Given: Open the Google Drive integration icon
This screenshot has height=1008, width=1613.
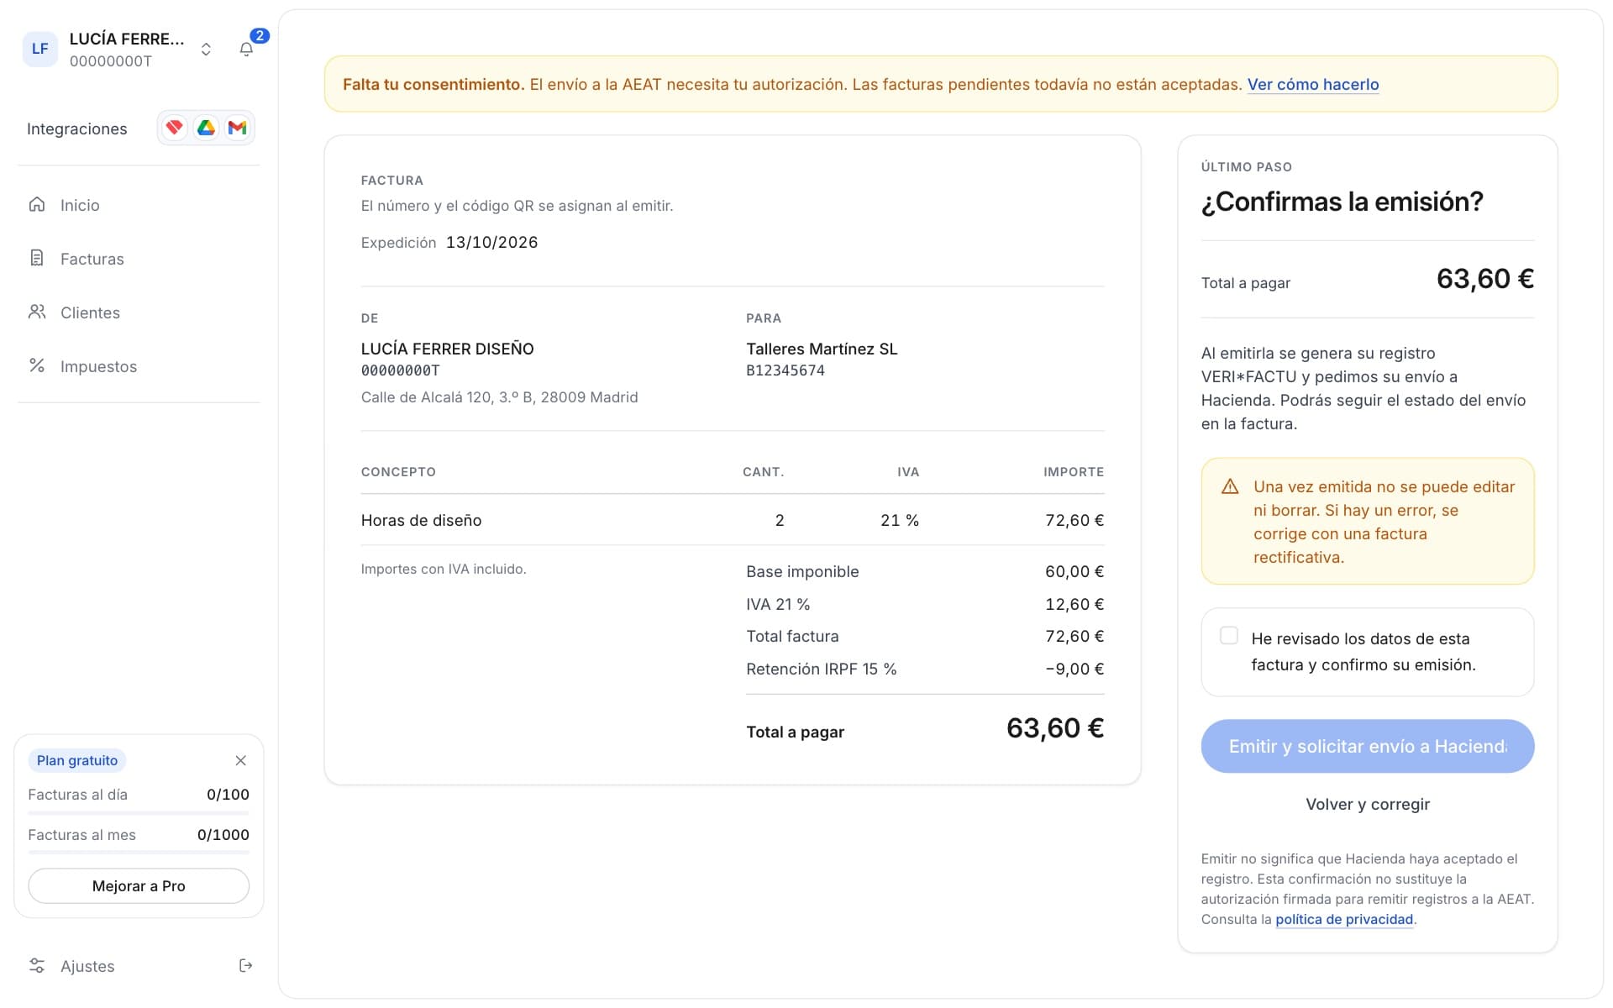Looking at the screenshot, I should (x=206, y=128).
